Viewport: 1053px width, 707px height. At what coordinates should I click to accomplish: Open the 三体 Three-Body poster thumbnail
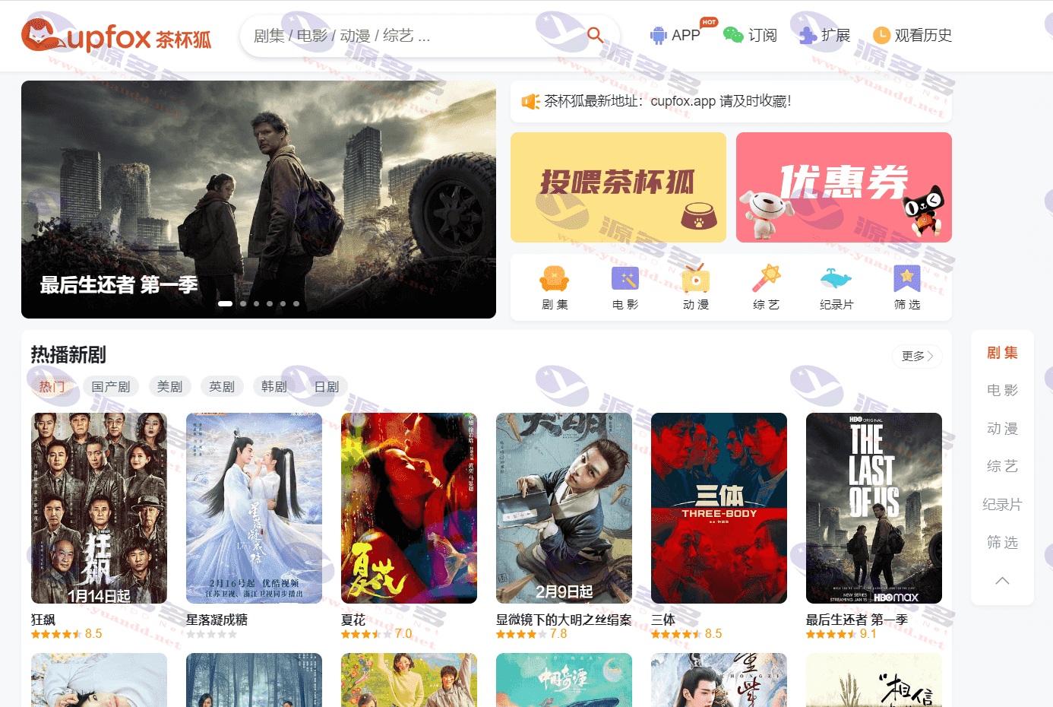[x=719, y=508]
